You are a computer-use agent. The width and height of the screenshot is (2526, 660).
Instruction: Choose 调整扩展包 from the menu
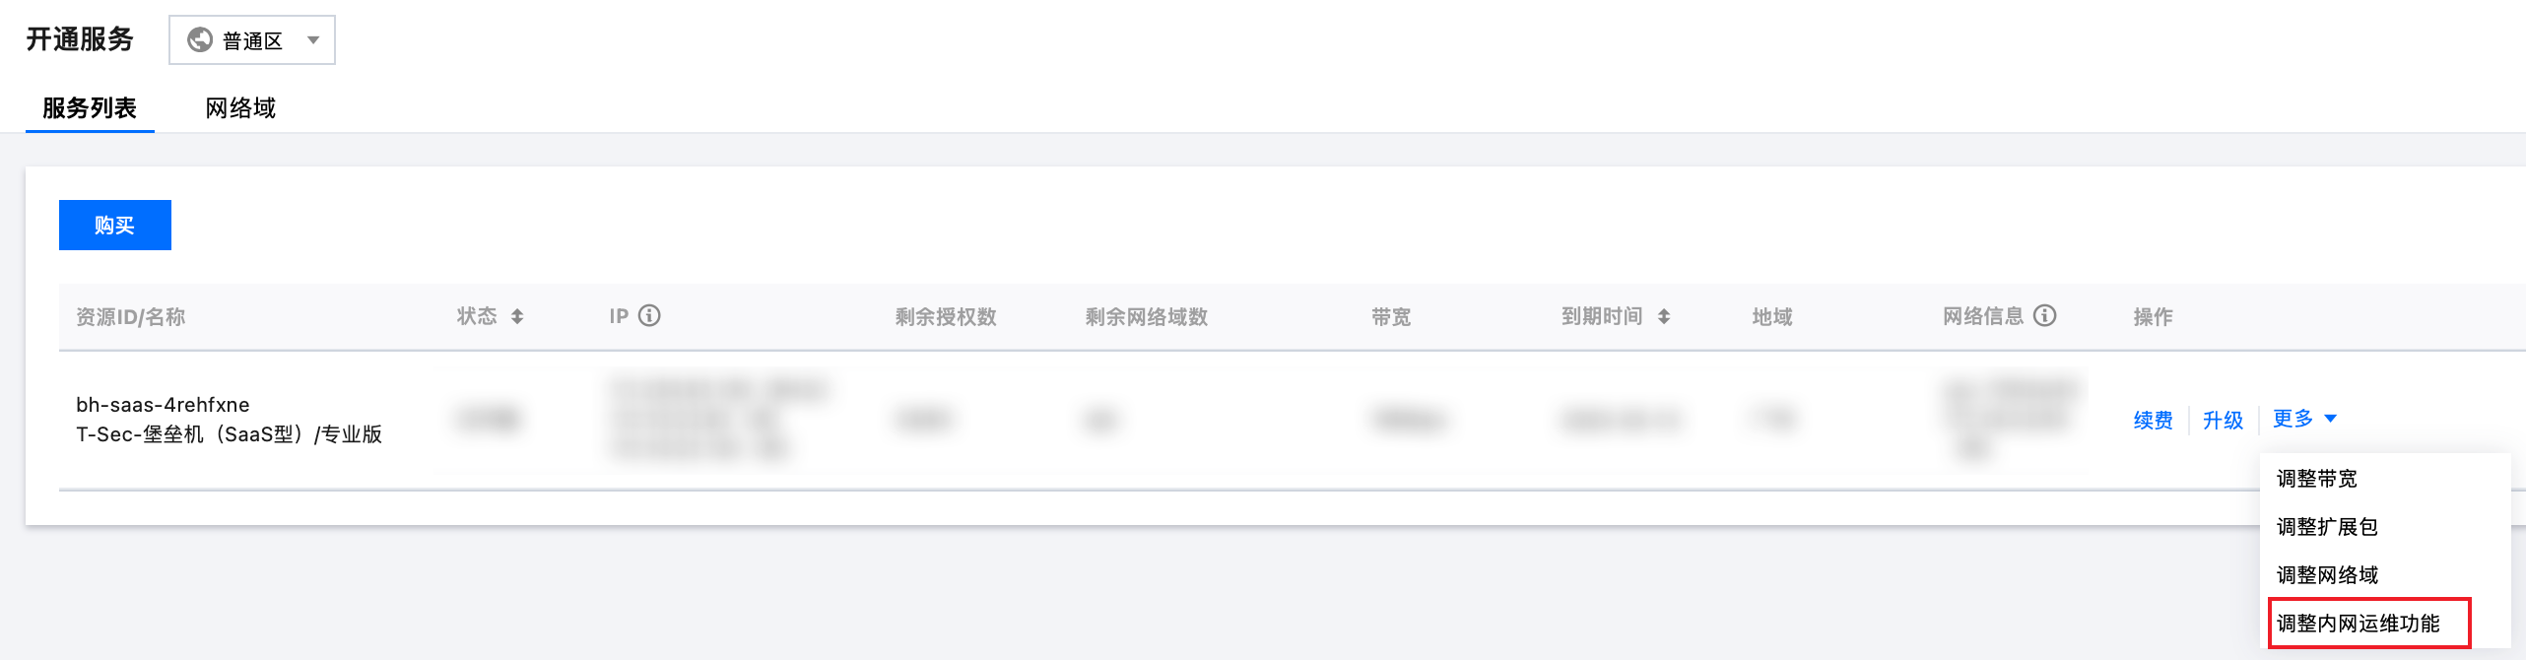2327,527
